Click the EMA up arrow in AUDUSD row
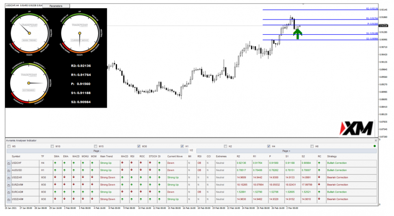Image resolution: width=394 pixels, height=216 pixels. [64, 170]
